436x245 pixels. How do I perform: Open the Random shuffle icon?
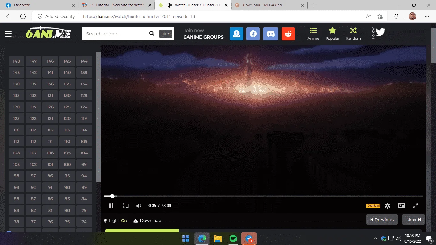pyautogui.click(x=353, y=34)
